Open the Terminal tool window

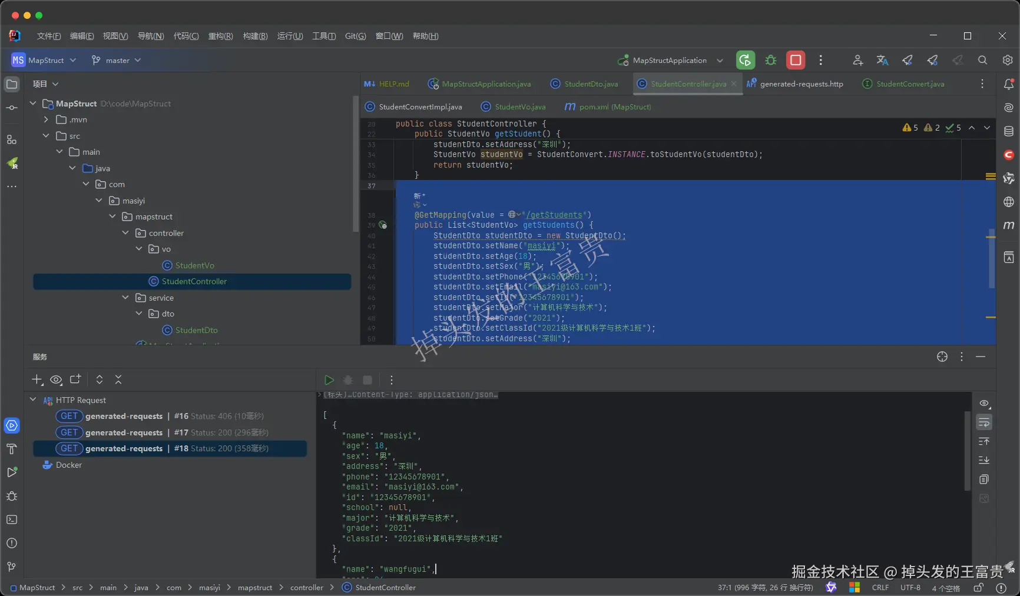click(x=12, y=520)
